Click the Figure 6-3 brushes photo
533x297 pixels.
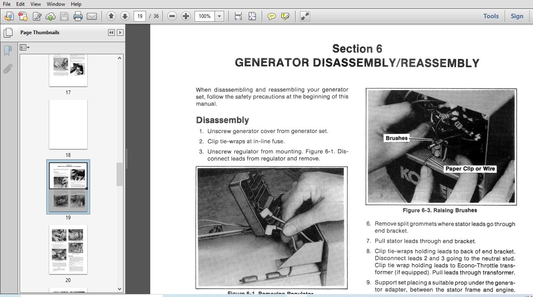pos(441,146)
